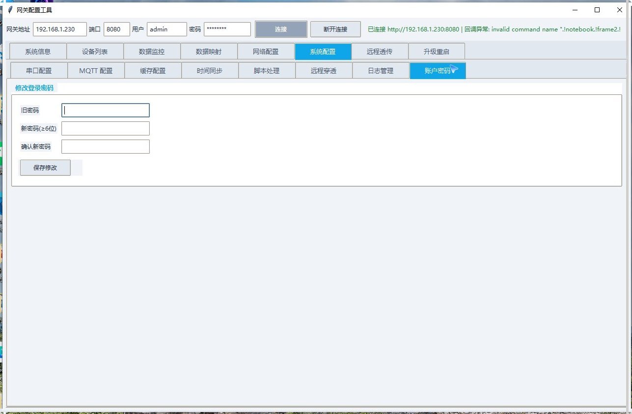Click the 确认新密码 input box
Viewport: 632px width, 414px height.
click(x=106, y=146)
